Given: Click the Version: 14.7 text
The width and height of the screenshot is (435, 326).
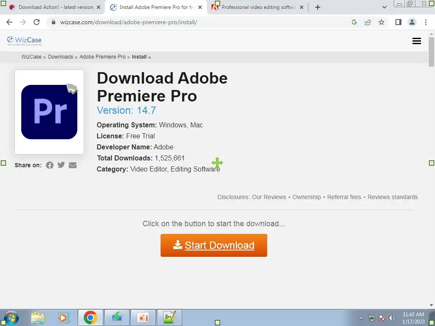Looking at the screenshot, I should 126,110.
